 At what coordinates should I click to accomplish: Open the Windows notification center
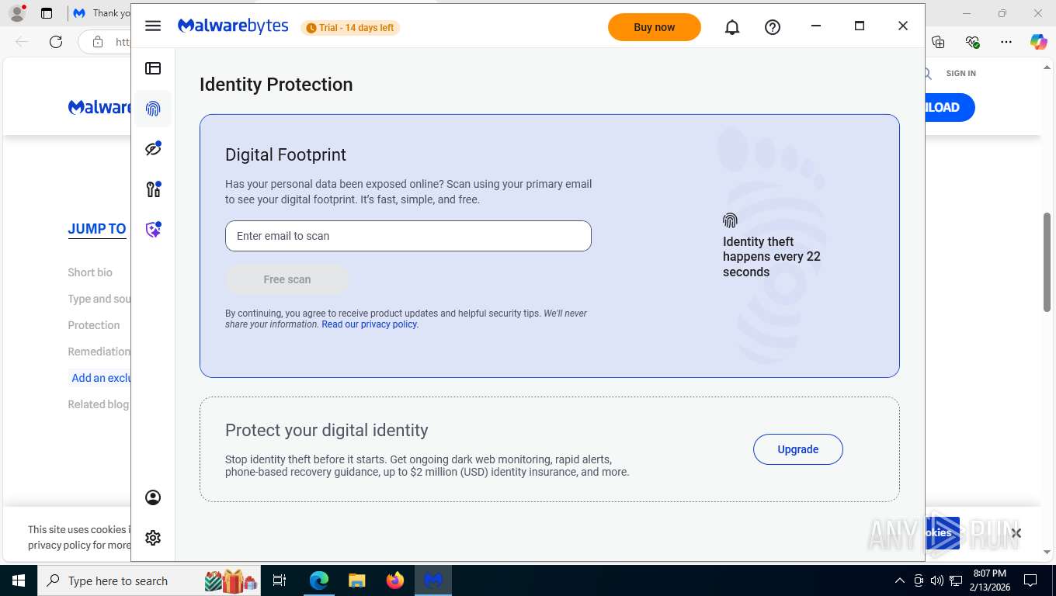click(x=1030, y=580)
